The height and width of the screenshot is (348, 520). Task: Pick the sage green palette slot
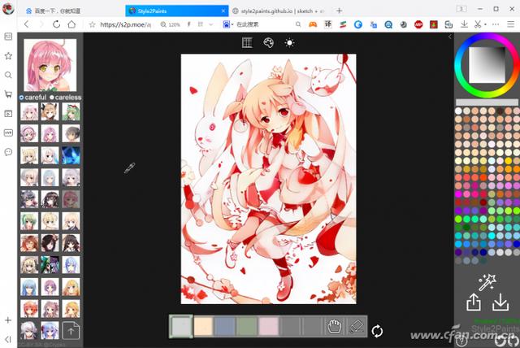pyautogui.click(x=247, y=326)
